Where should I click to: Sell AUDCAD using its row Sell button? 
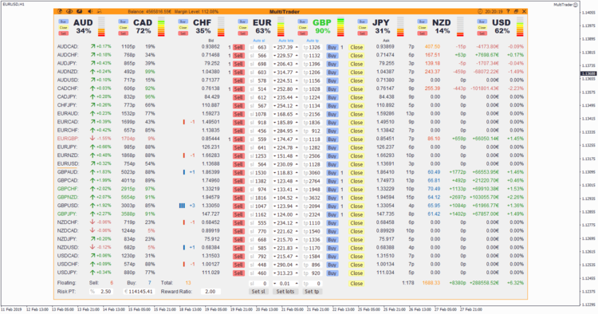coord(238,47)
